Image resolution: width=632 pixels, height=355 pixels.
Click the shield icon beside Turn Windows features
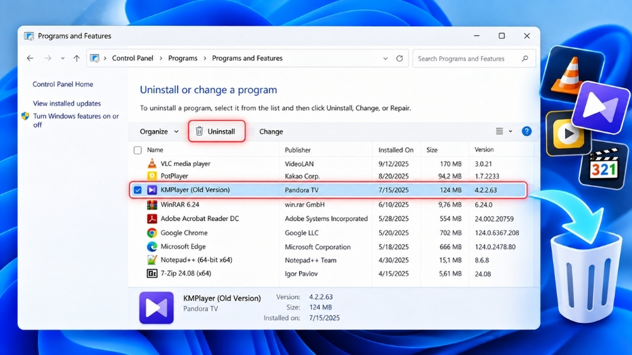tap(25, 116)
